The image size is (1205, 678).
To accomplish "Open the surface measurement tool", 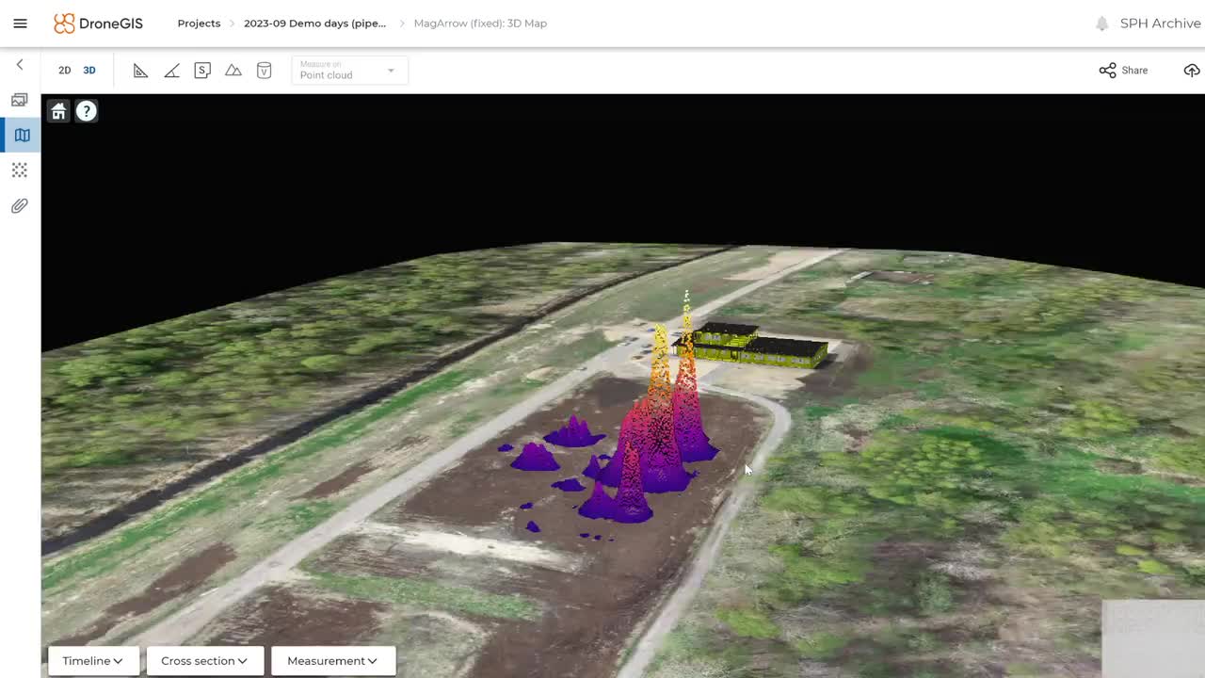I will [202, 70].
